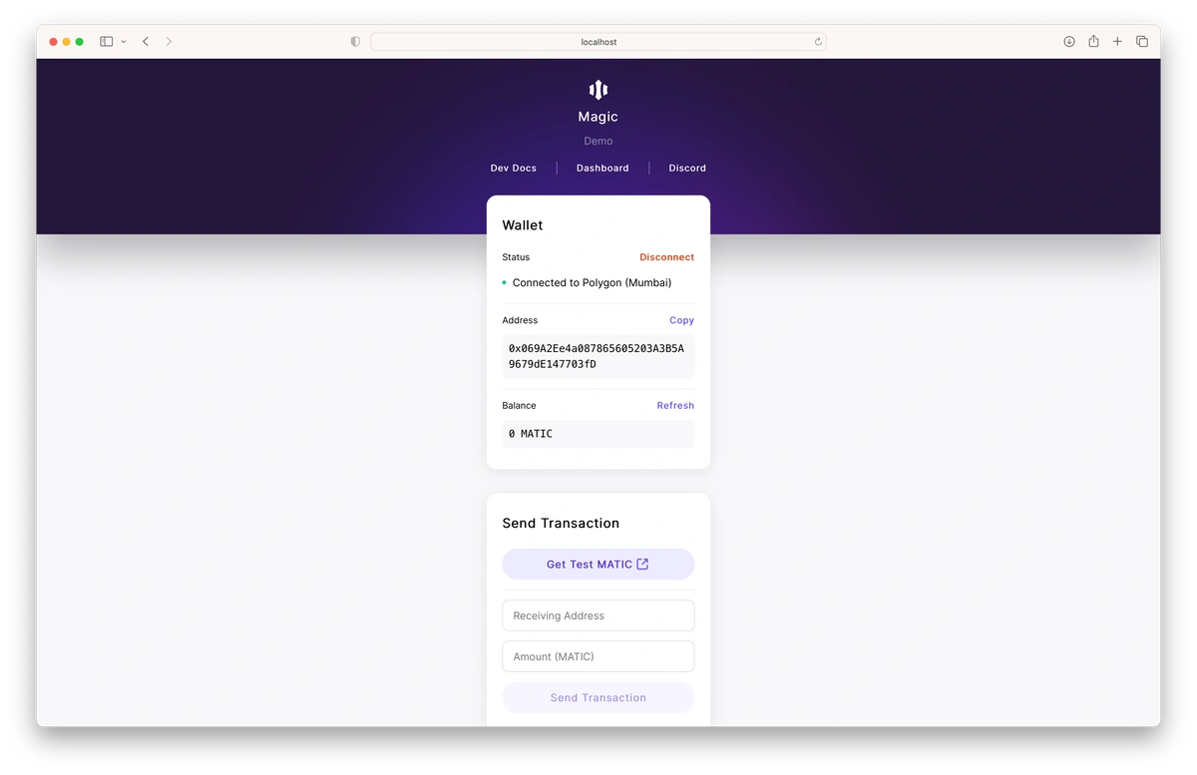The width and height of the screenshot is (1197, 775).
Task: Click the privacy shield icon
Action: 355,42
